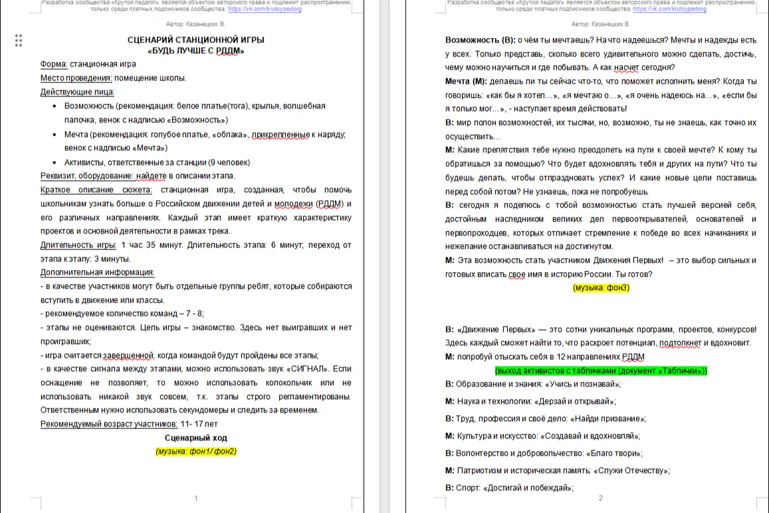Click the line «Волонтерство и добровольчество: «Благо твори»»
The image size is (769, 513).
[544, 453]
